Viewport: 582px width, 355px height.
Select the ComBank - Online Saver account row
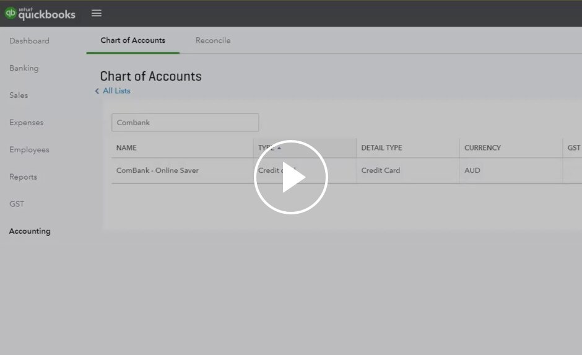tap(347, 170)
